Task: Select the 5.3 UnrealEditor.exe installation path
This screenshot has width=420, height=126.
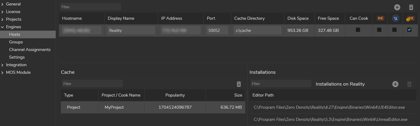Action: click(330, 119)
